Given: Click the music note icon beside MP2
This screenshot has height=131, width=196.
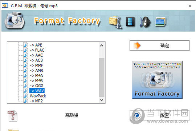Looking at the screenshot, I should click(x=26, y=101).
